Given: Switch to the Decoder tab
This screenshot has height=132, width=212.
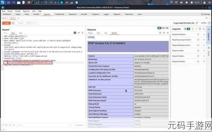Looking at the screenshot, I should (84, 14).
